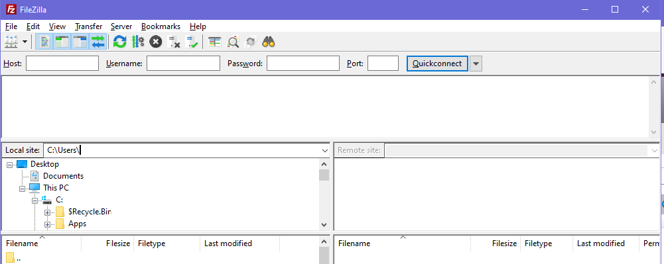Open the Help menu
Viewport: 664px width, 264px height.
point(198,26)
